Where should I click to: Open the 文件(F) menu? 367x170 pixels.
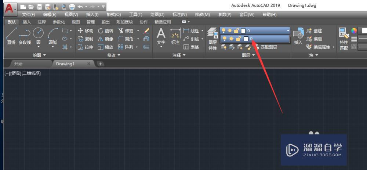coord(28,15)
